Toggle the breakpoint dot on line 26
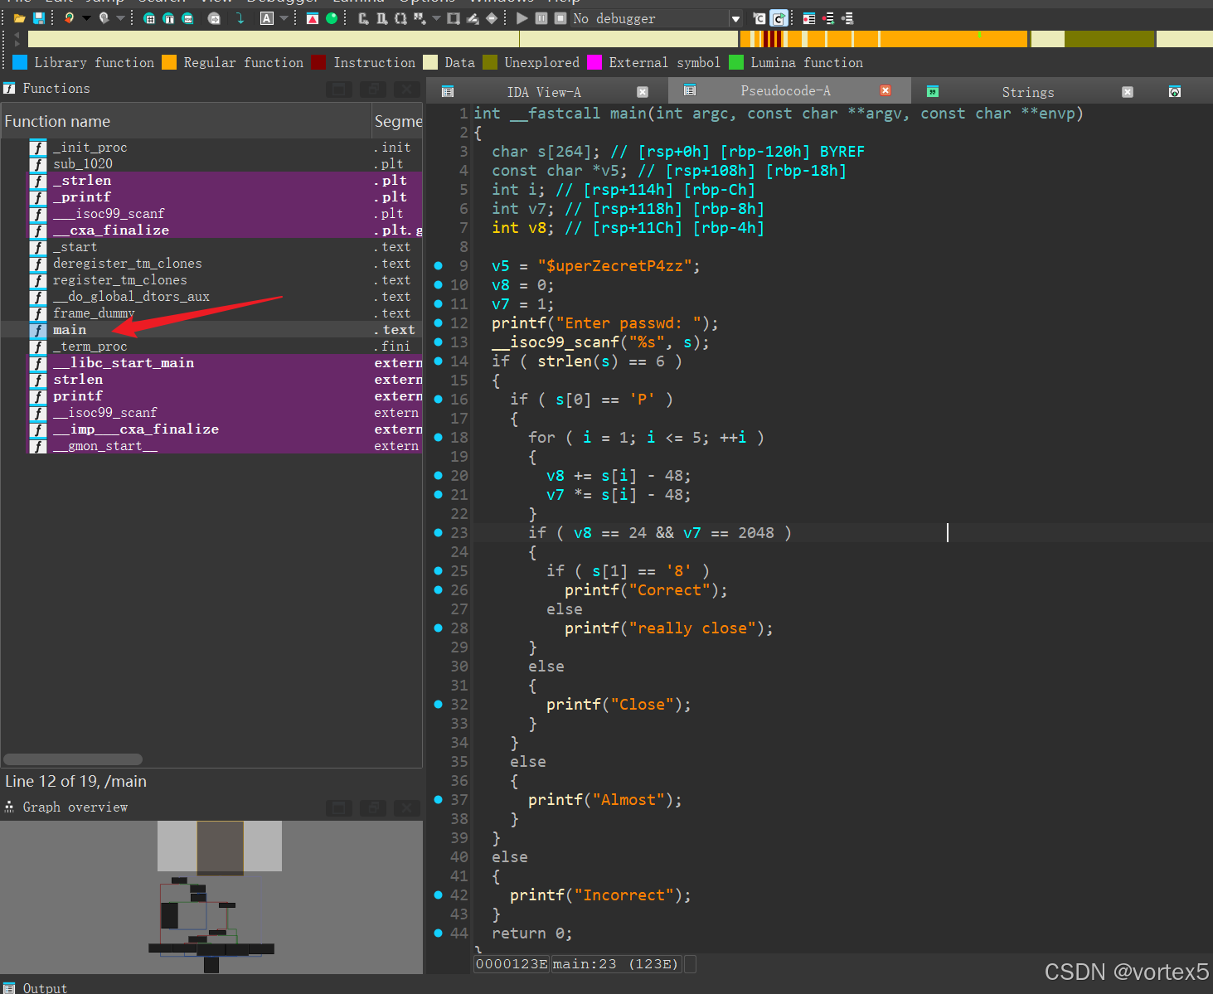This screenshot has height=994, width=1213. tap(438, 590)
